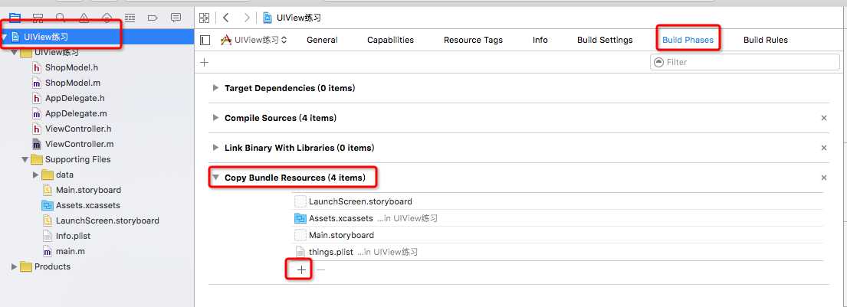Open the related items grid icon
Viewport: 847px width, 307px height.
(x=204, y=18)
